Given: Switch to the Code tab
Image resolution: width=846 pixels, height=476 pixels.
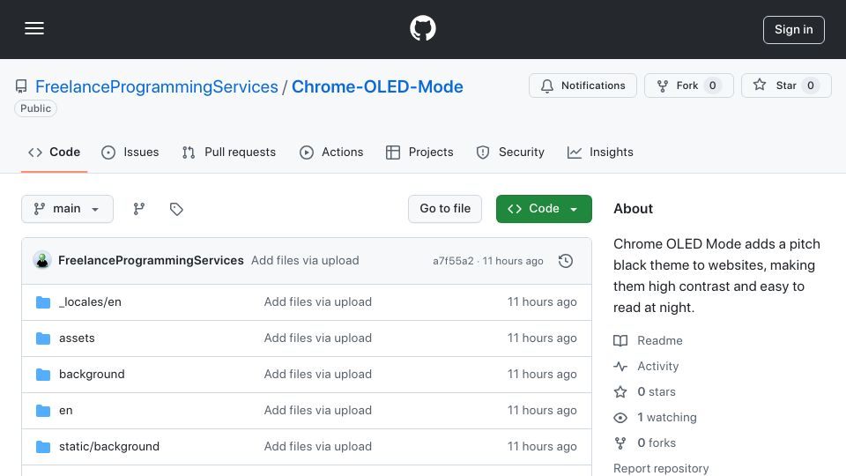Looking at the screenshot, I should pos(54,152).
